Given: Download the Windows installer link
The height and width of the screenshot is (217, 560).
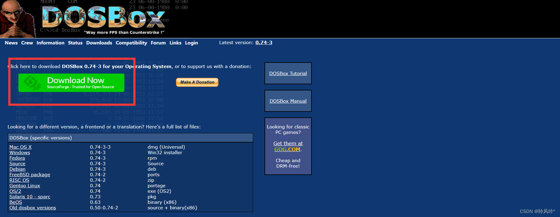Looking at the screenshot, I should tap(20, 153).
